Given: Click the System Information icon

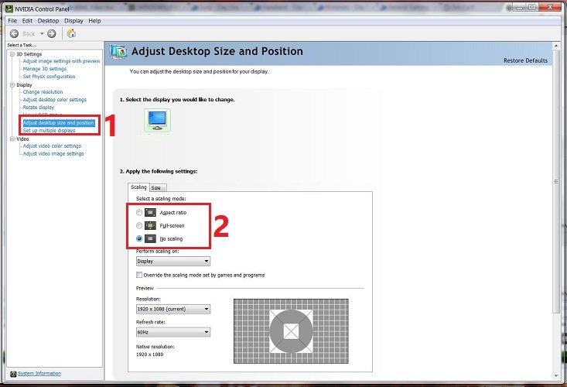Looking at the screenshot, I should [x=13, y=374].
